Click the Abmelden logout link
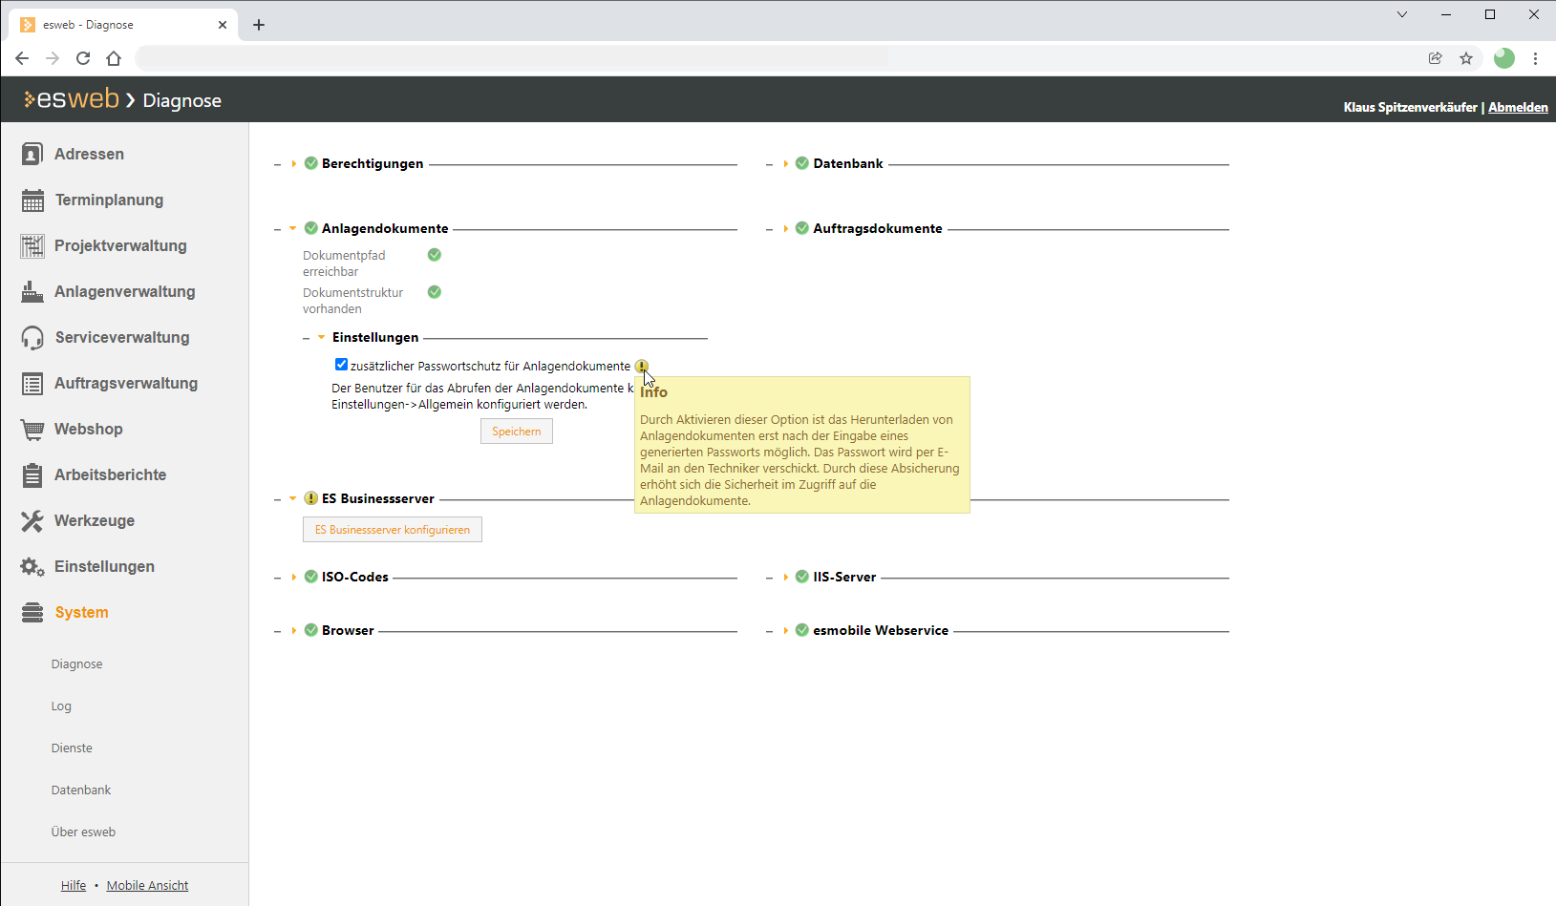 coord(1518,107)
